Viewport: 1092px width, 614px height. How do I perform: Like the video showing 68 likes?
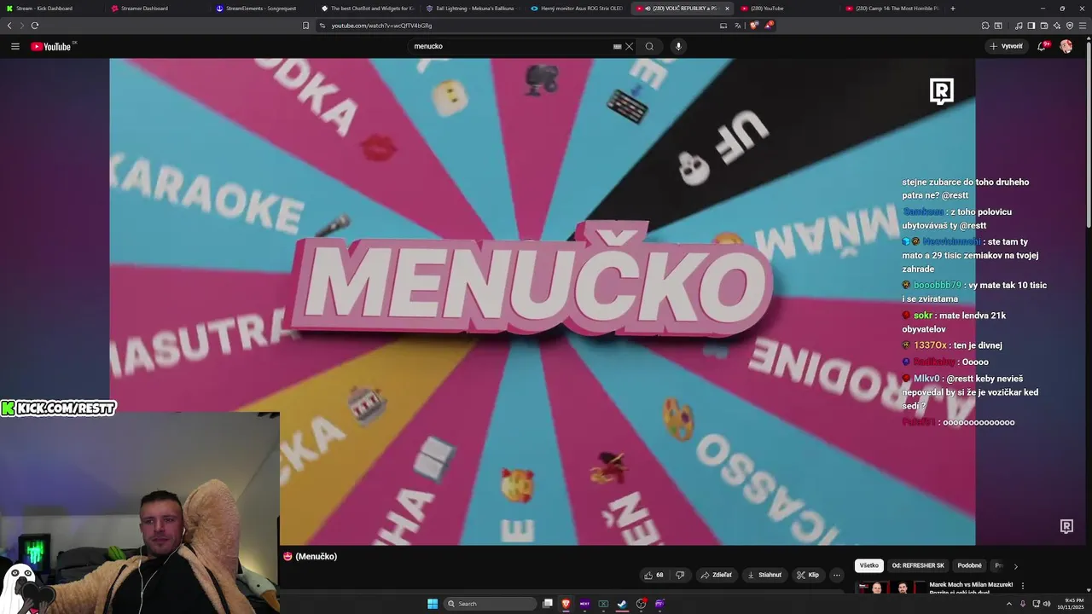click(x=654, y=575)
